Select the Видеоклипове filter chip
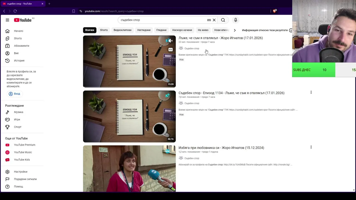This screenshot has width=356, height=200. 122,30
